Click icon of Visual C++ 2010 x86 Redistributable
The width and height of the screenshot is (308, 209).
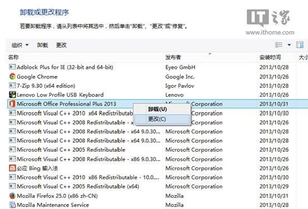12,177
